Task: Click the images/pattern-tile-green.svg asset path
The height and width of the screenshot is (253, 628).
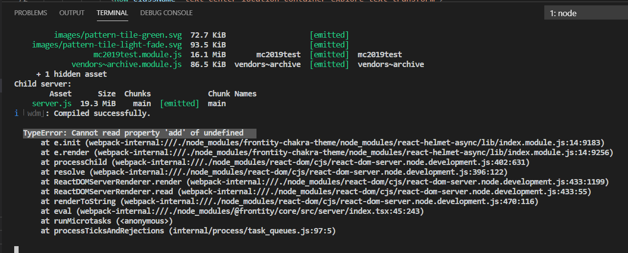Action: (118, 35)
